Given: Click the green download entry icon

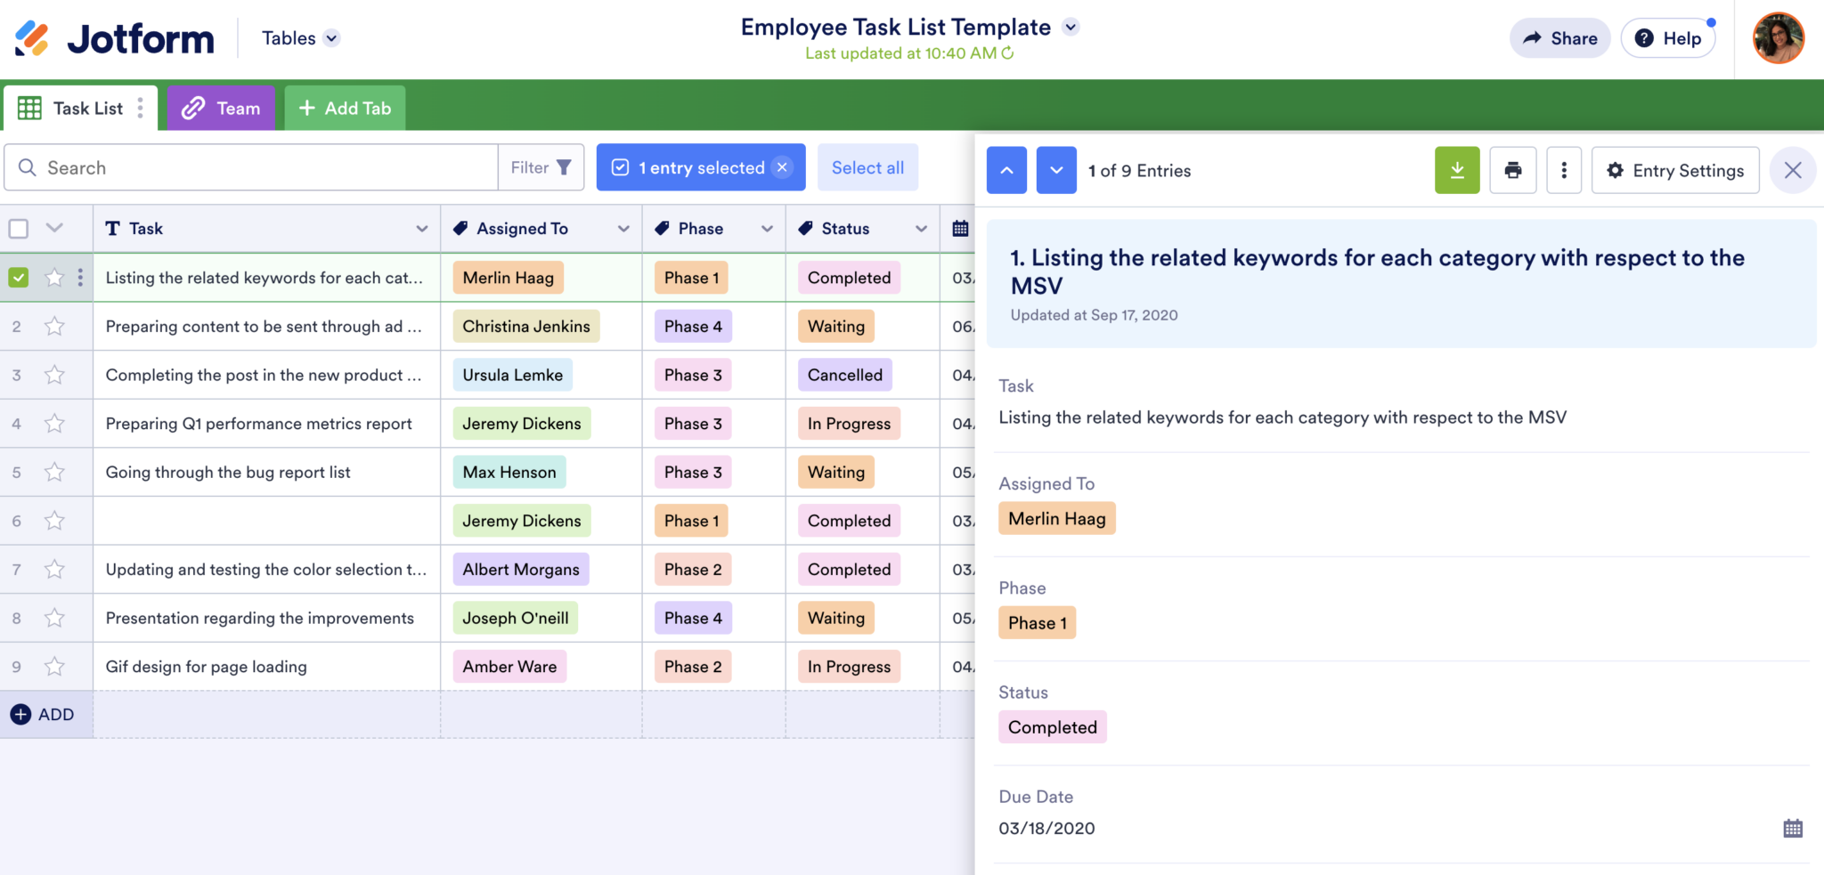Looking at the screenshot, I should pos(1457,170).
